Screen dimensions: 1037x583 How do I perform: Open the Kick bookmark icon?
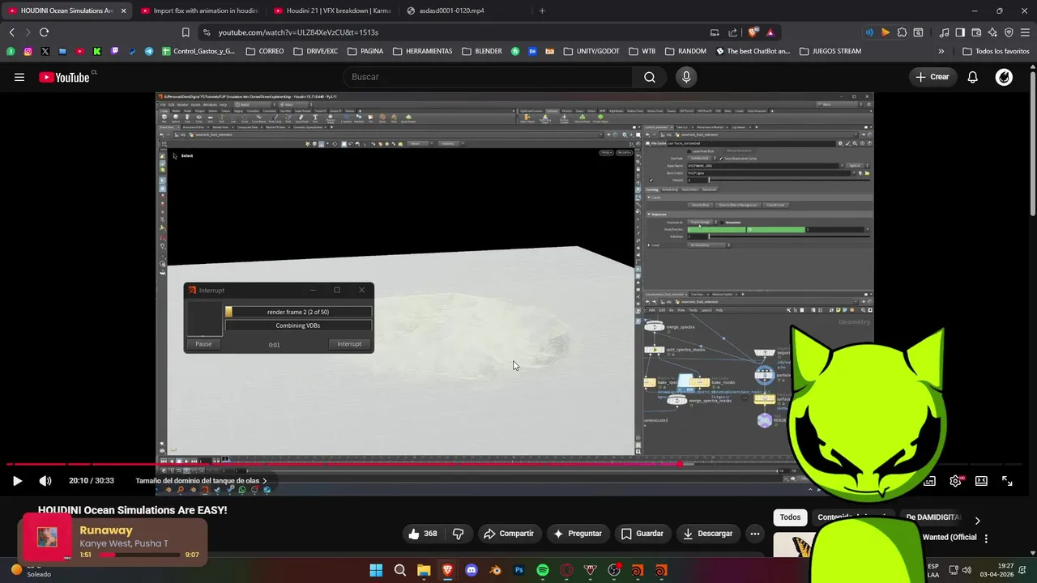coord(97,51)
